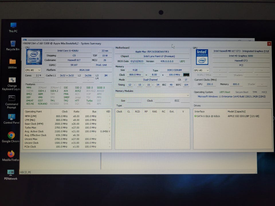The height and width of the screenshot is (206, 275).
Task: Click Intel HD Graphics 5000 field
Action: (x=241, y=56)
